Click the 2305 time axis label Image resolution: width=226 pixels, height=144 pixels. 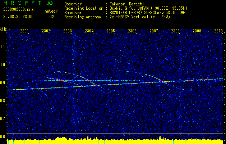click(x=111, y=31)
